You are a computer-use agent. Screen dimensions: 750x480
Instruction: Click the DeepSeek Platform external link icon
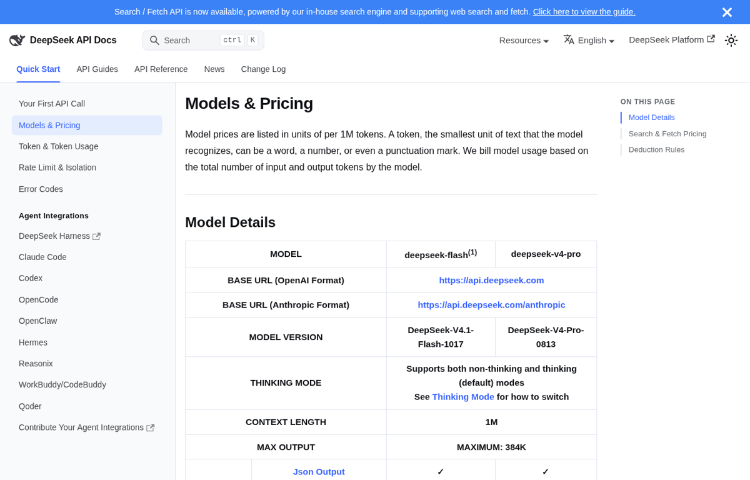click(711, 39)
